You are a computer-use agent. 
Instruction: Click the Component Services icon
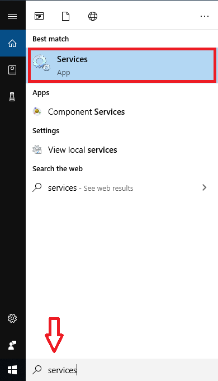(37, 111)
